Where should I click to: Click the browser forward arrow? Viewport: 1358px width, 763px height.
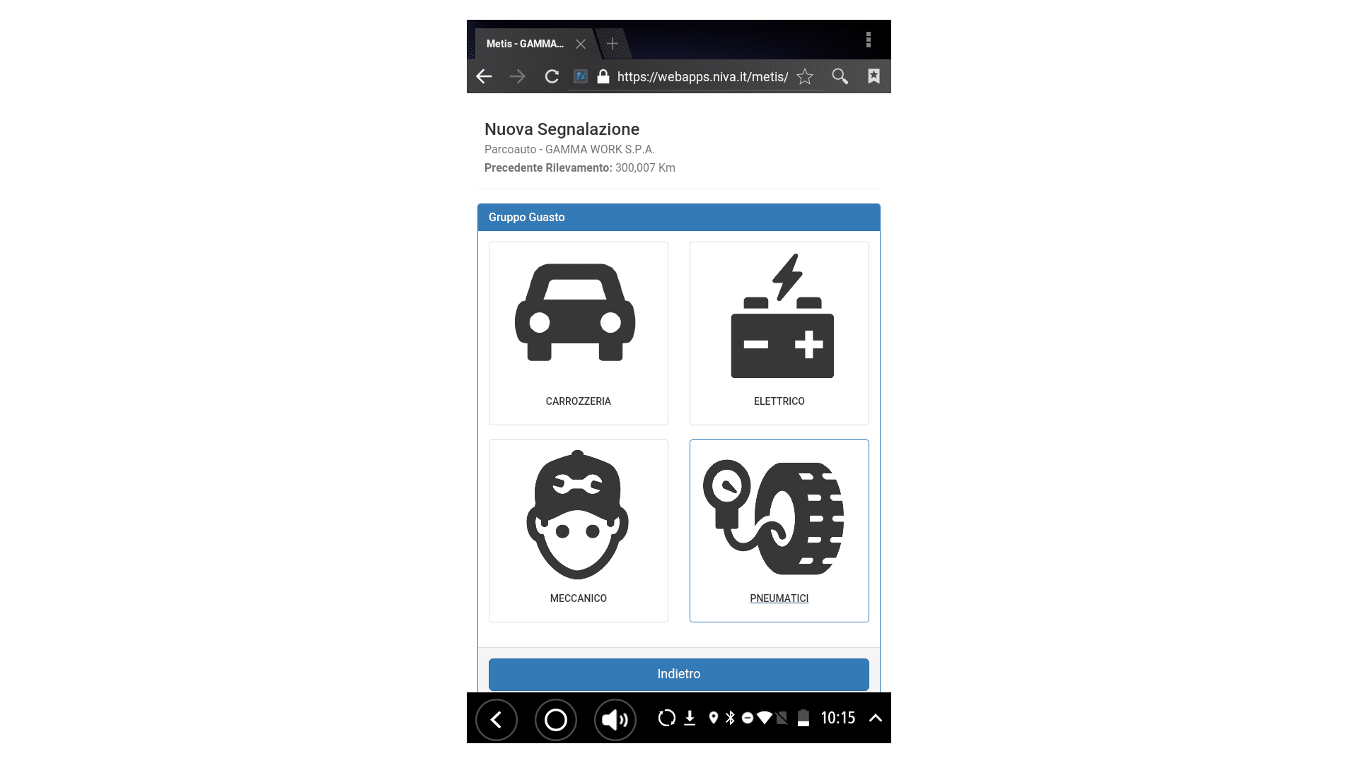pos(518,76)
